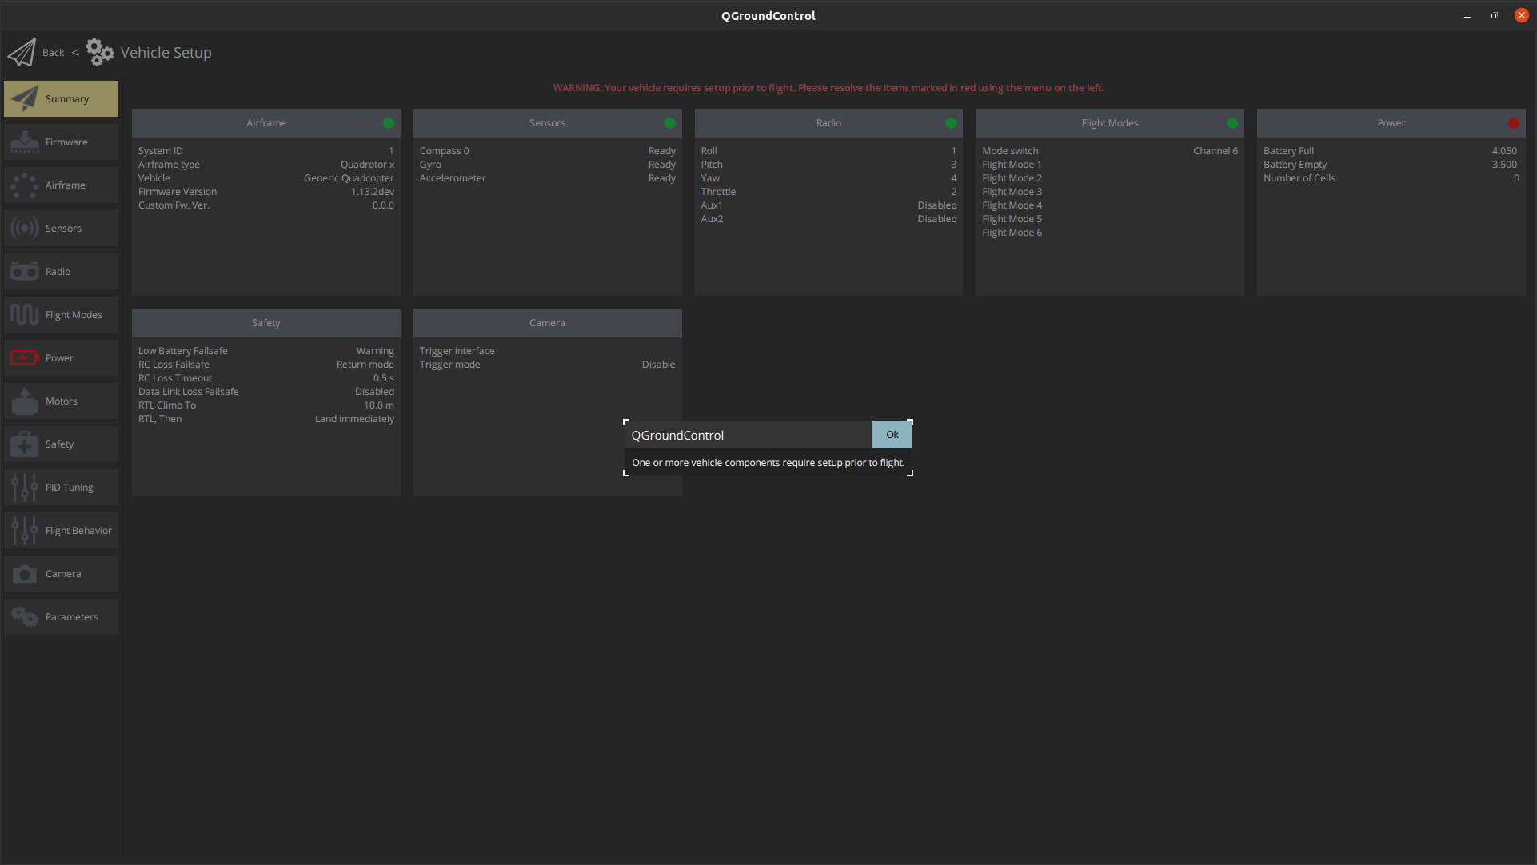Click the PID Tuning sliders icon
1537x865 pixels.
25,487
